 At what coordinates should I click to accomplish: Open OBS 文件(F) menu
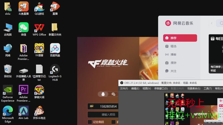(x=124, y=89)
